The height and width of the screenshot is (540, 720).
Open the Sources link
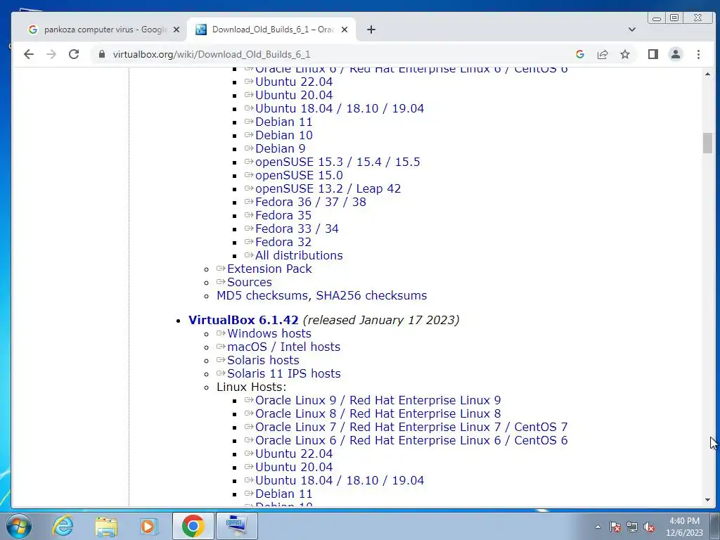(x=250, y=282)
